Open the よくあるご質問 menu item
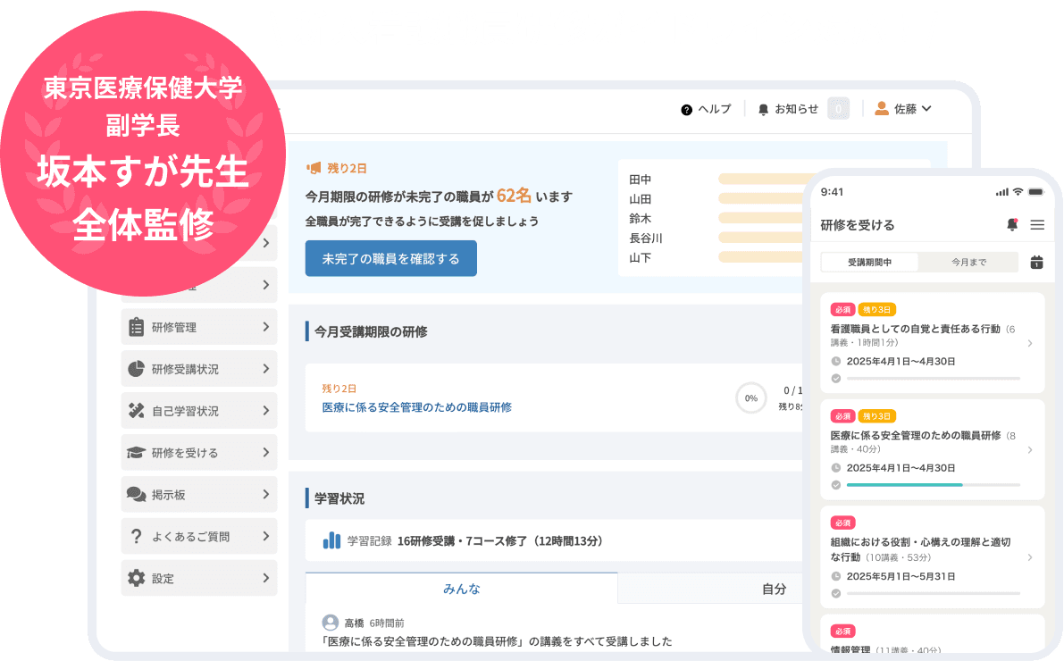 [199, 536]
